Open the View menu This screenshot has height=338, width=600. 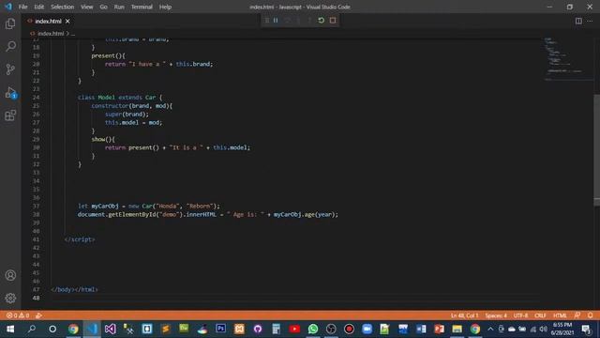tap(87, 7)
